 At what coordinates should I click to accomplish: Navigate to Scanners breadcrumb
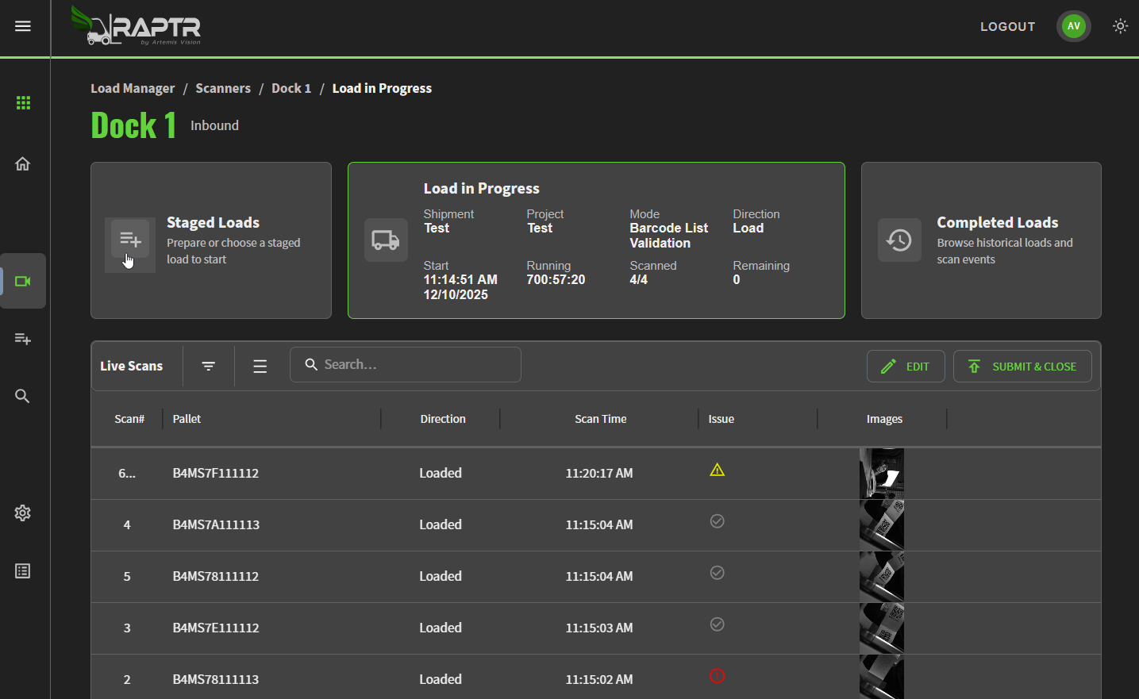[x=223, y=88]
